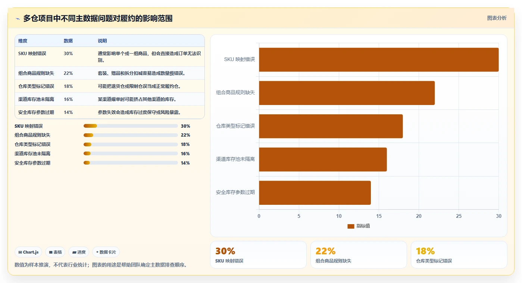The height and width of the screenshot is (283, 522).
Task: Click the 仓库类型标记错误 chart bar
Action: 331,126
